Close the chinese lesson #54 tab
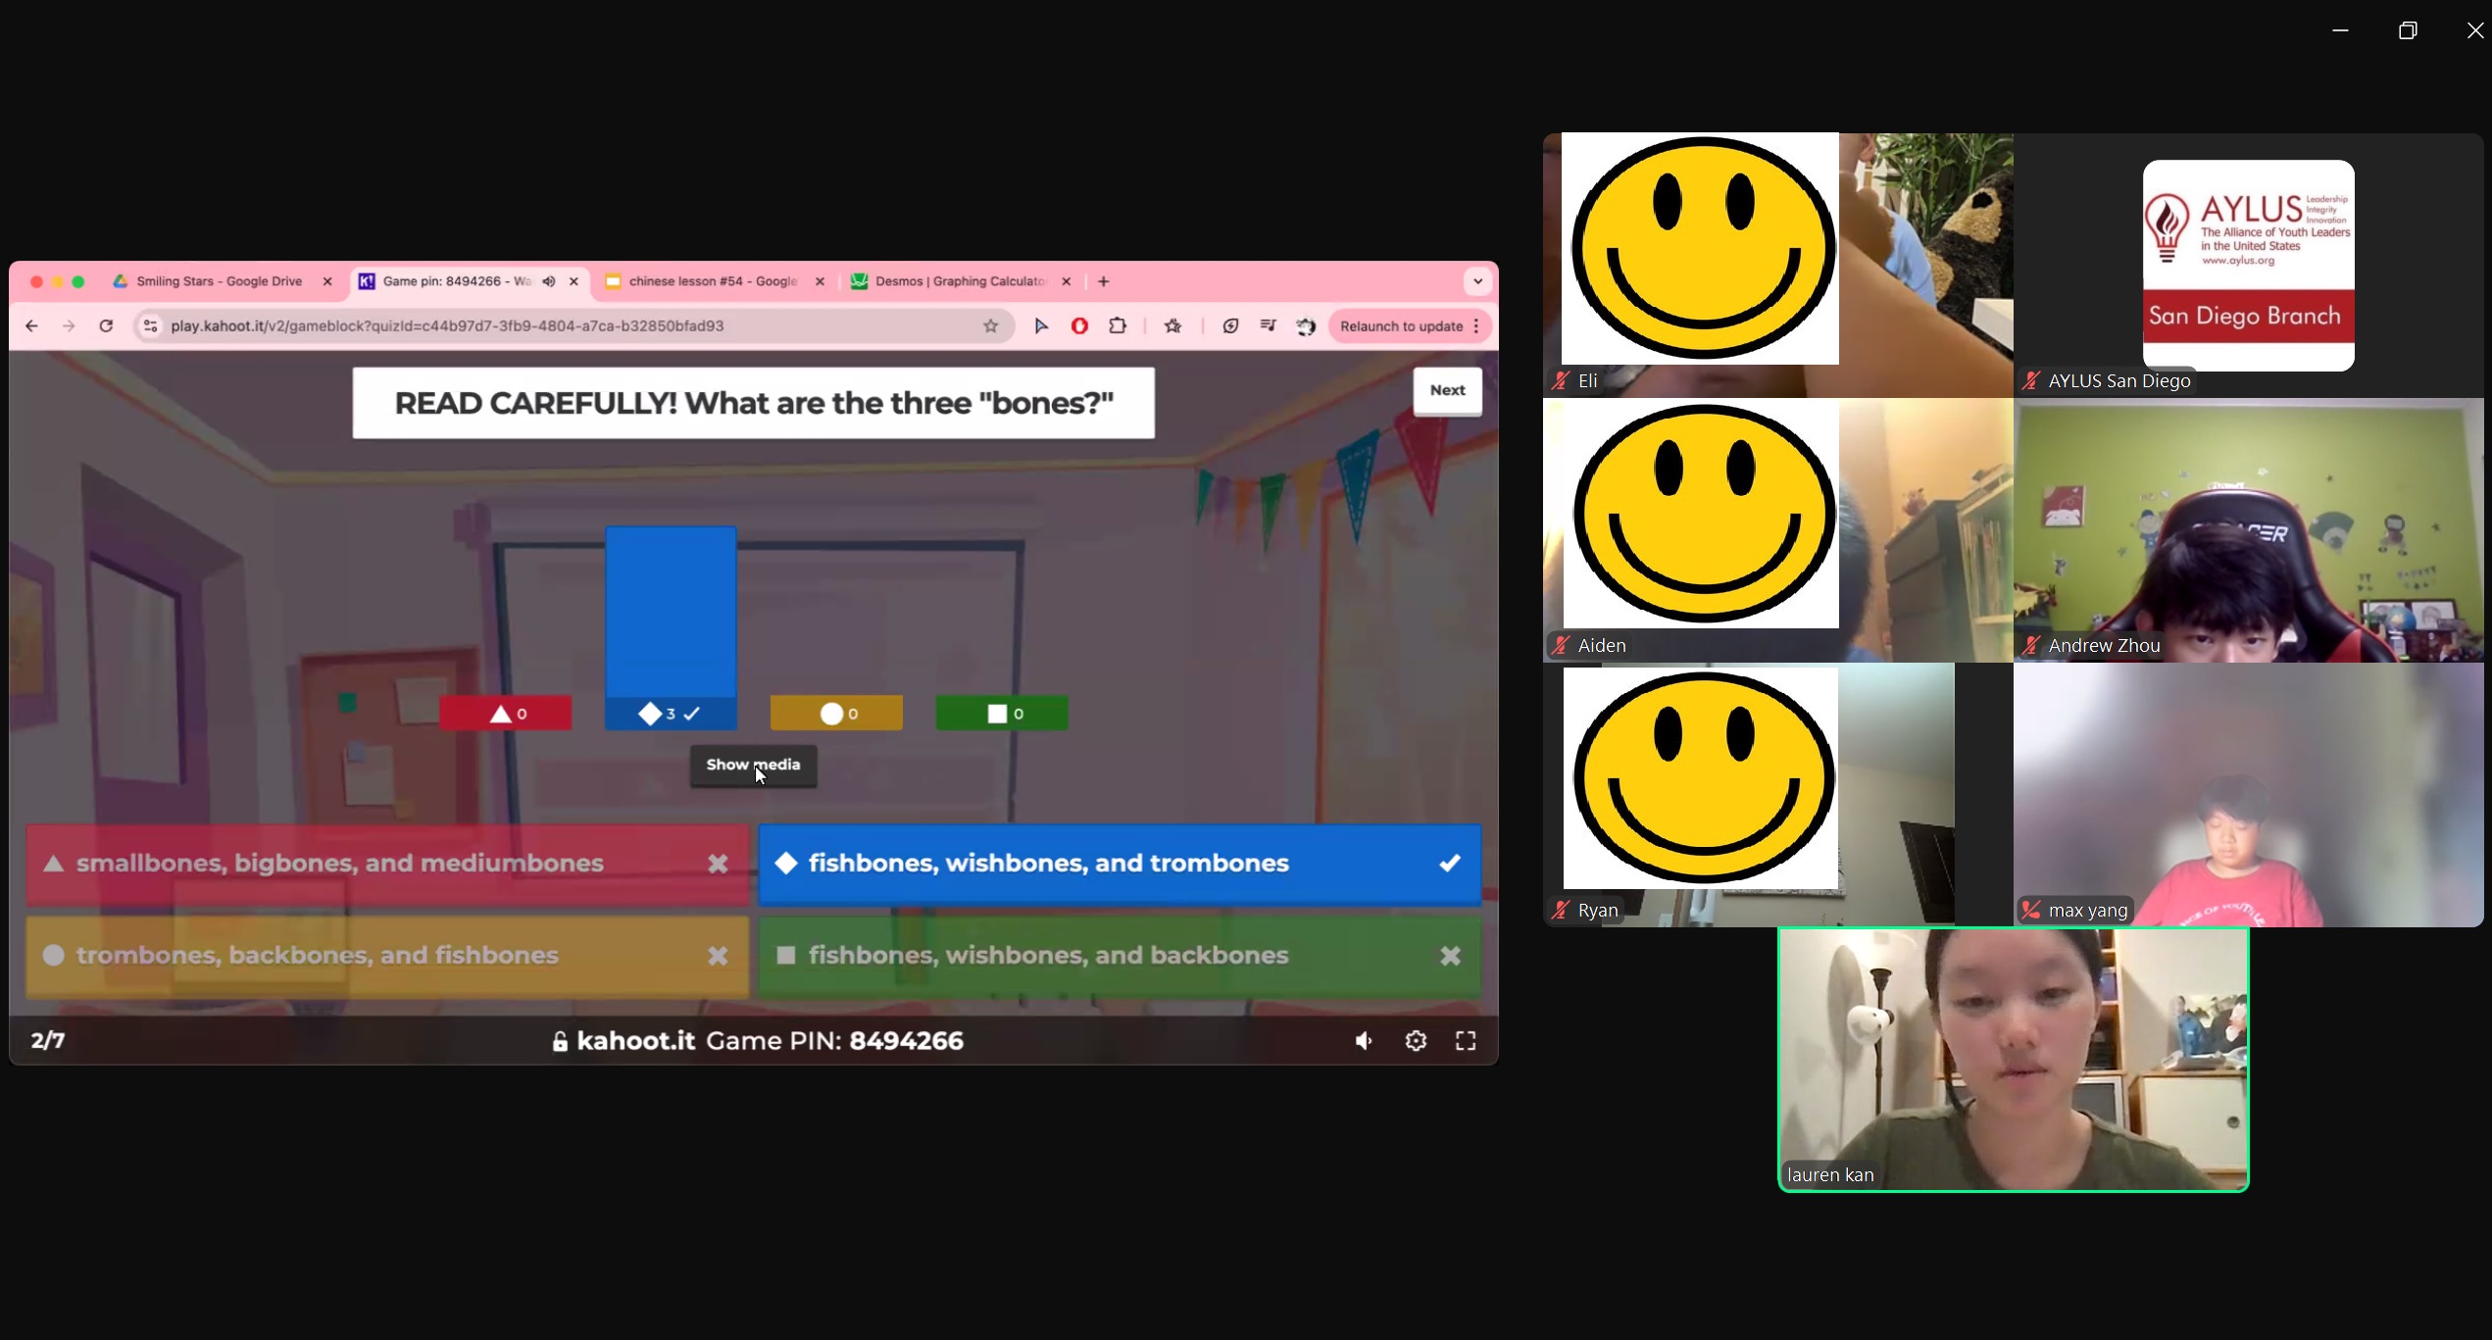Image resolution: width=2492 pixels, height=1340 pixels. (820, 281)
